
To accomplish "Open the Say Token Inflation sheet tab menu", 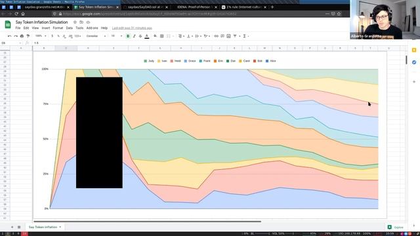I will pos(60,227).
